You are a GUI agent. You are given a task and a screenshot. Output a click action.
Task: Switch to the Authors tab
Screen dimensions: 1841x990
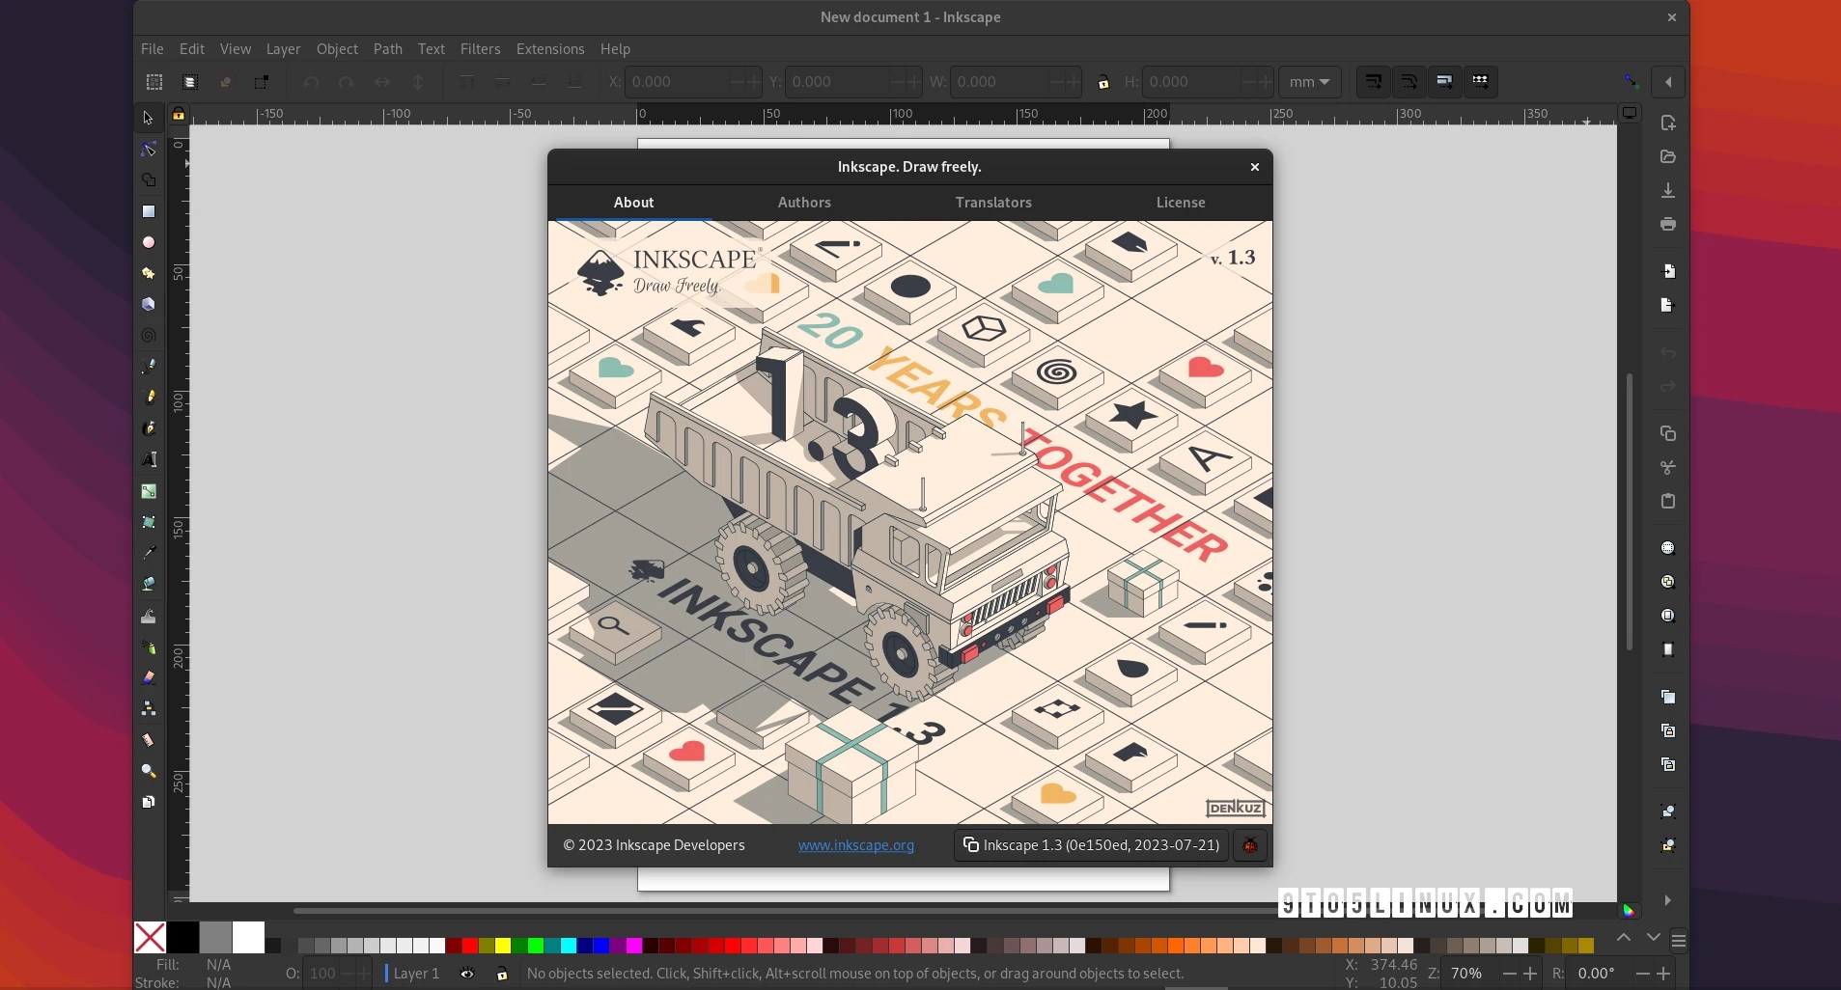pyautogui.click(x=805, y=203)
